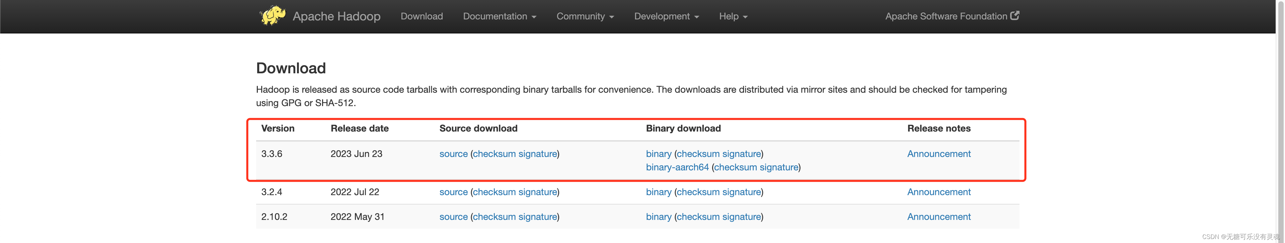Open the Apache Hadoop home link
This screenshot has width=1285, height=243.
tap(336, 16)
